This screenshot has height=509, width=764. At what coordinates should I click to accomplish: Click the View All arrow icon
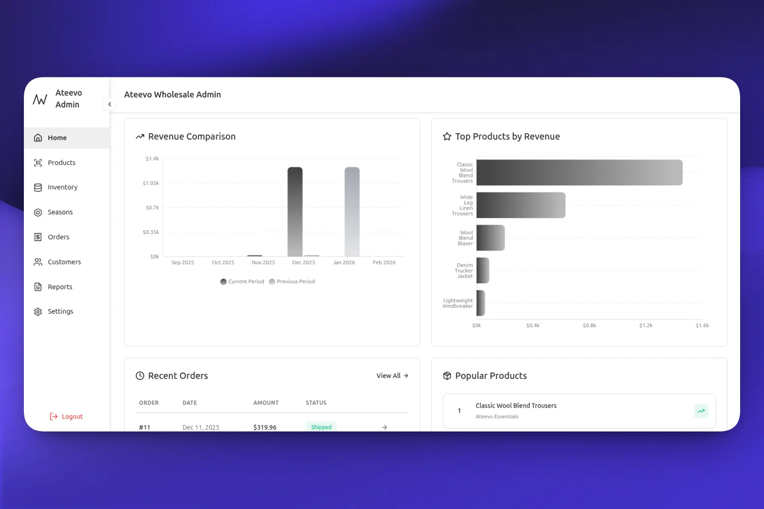point(406,375)
